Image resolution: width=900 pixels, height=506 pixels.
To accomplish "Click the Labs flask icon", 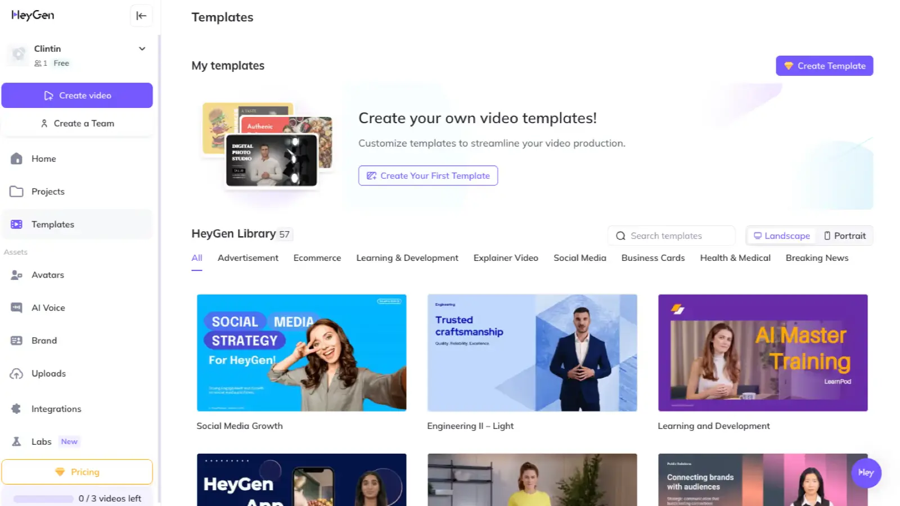I will click(16, 442).
